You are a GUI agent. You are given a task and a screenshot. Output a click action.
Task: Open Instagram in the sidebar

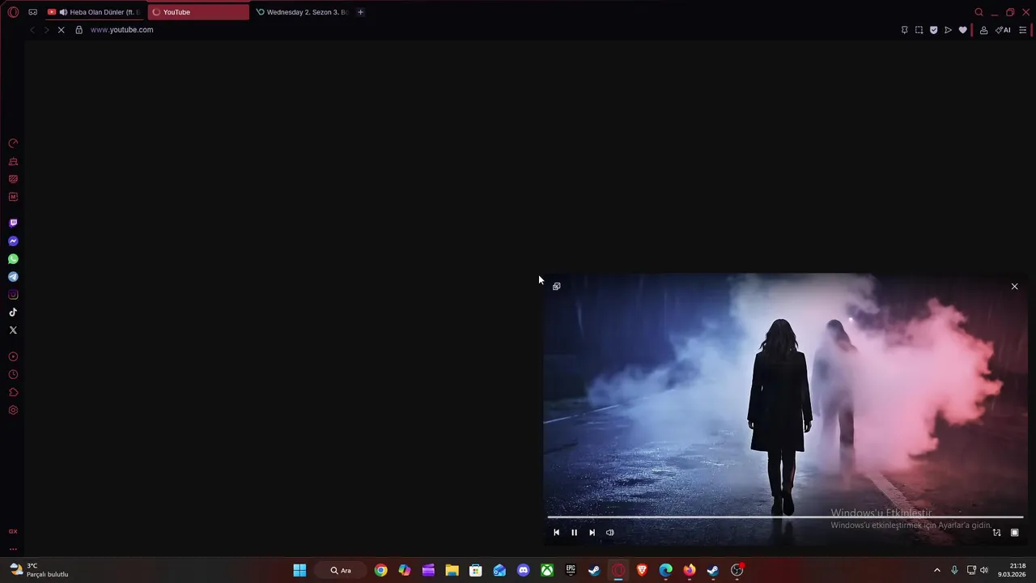pyautogui.click(x=13, y=295)
